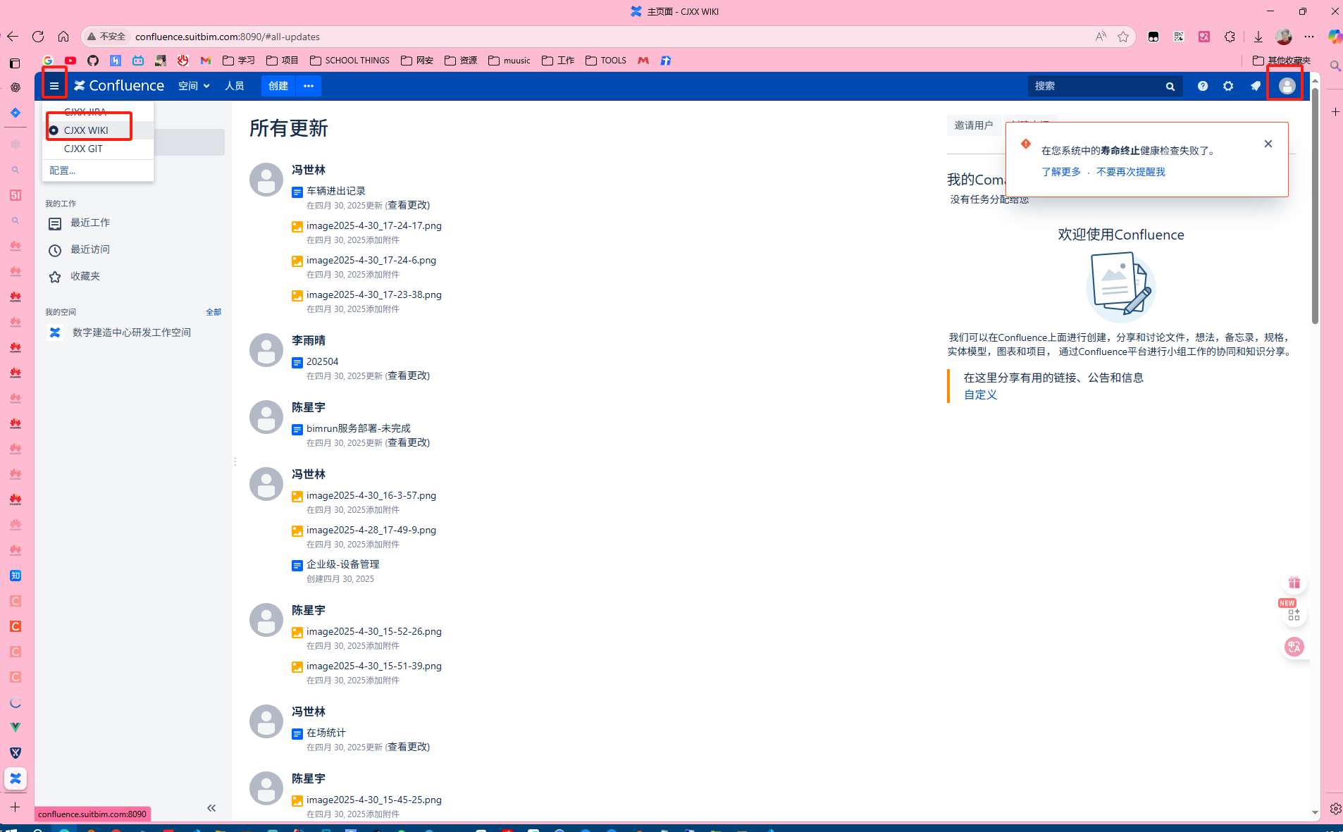The height and width of the screenshot is (832, 1343).
Task: Open the help question-mark menu
Action: (1203, 86)
